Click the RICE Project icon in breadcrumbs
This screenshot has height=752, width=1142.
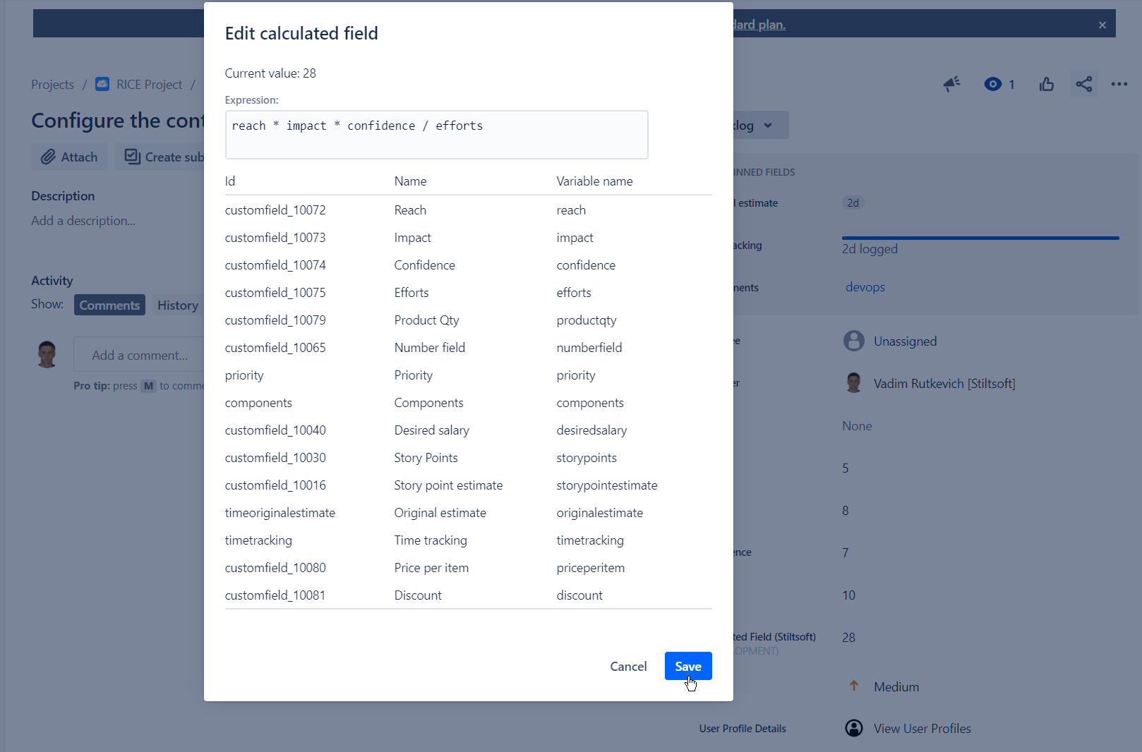(x=102, y=85)
